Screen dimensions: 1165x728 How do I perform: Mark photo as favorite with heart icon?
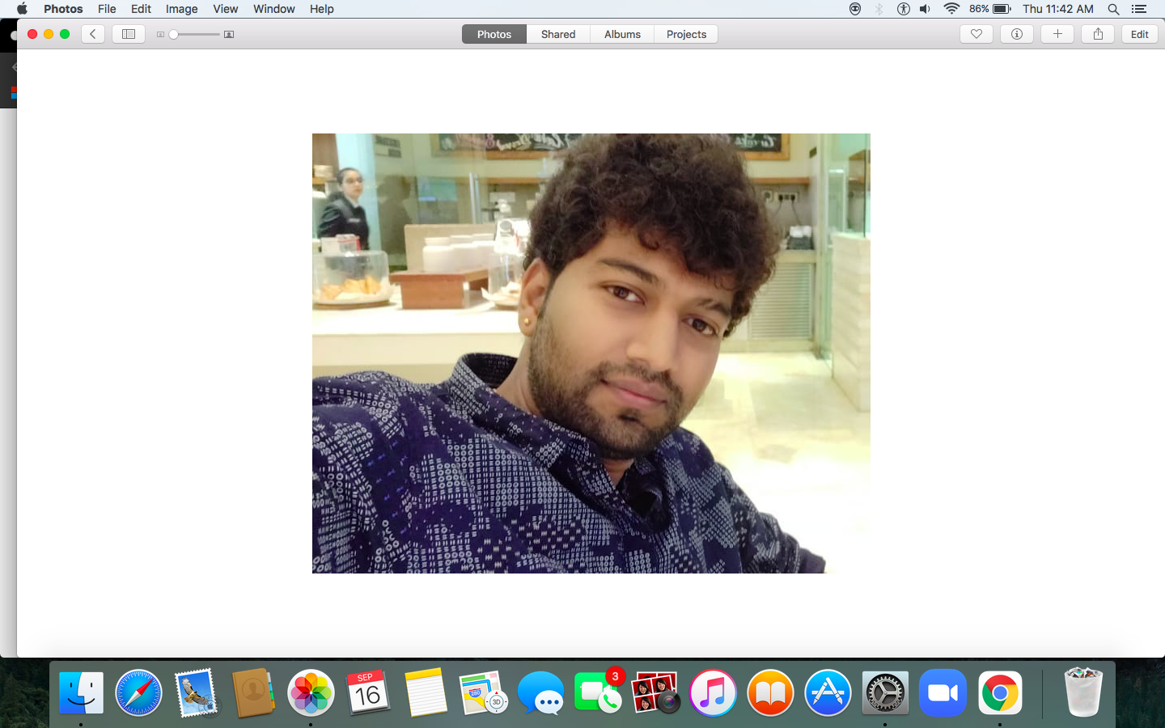pos(976,34)
